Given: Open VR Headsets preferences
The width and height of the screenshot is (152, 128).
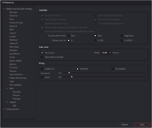Looking at the screenshot, I should pos(15,85).
